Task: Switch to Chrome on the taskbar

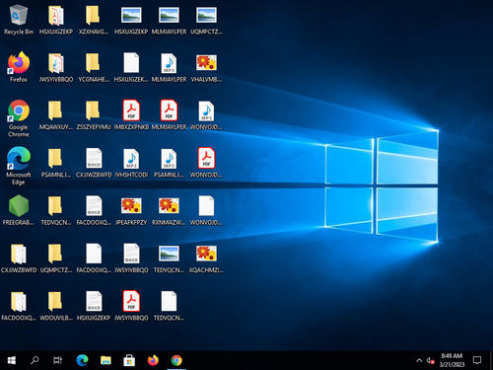Action: pyautogui.click(x=176, y=360)
